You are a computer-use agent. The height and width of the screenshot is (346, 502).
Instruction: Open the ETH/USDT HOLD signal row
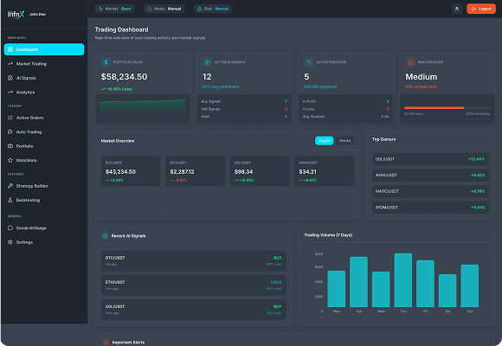193,285
